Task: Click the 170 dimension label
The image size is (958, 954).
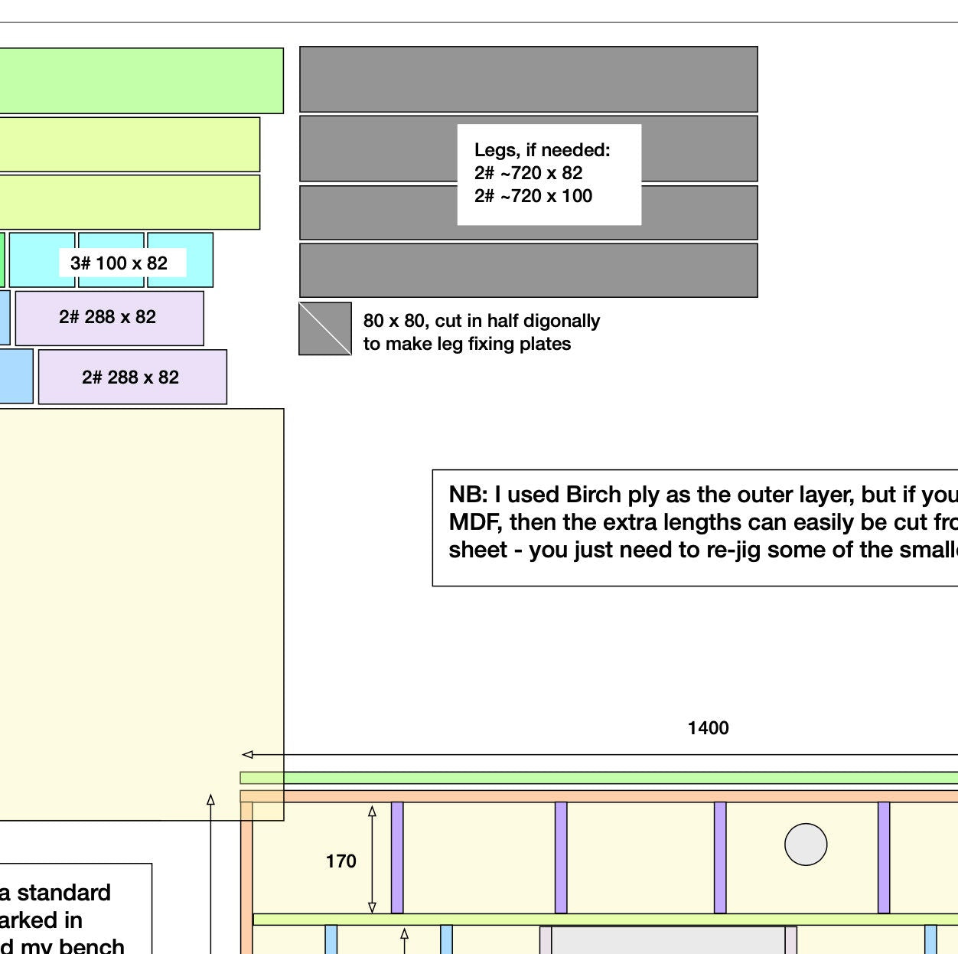Action: click(341, 861)
